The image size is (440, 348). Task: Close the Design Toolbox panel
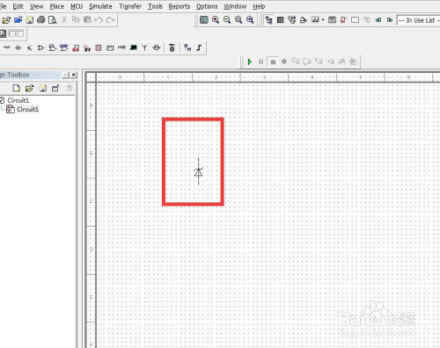(74, 75)
